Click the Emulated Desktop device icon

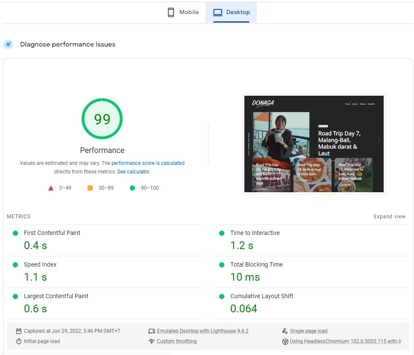coord(151,331)
